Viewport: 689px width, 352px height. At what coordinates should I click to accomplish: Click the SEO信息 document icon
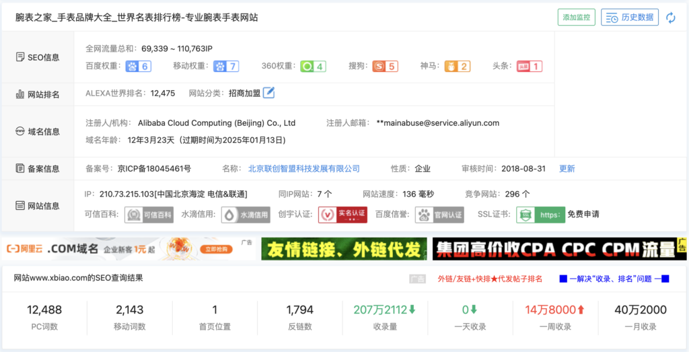20,57
